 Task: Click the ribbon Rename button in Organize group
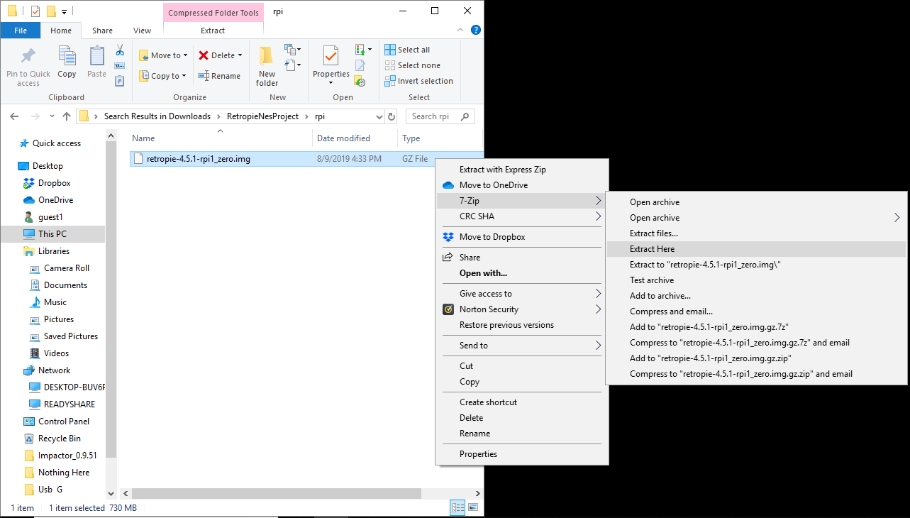tap(219, 76)
